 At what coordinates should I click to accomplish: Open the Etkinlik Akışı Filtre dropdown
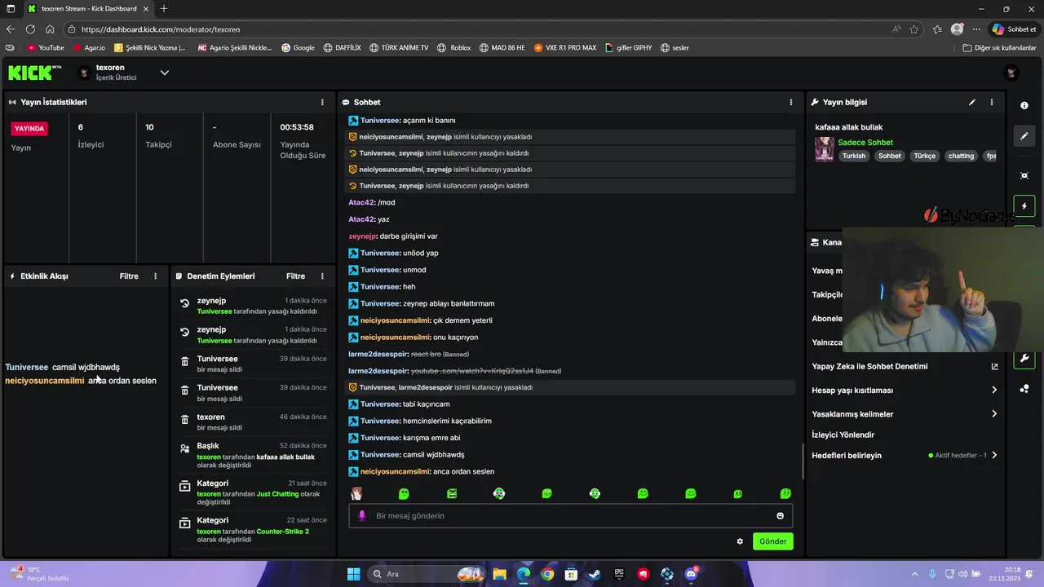[129, 276]
